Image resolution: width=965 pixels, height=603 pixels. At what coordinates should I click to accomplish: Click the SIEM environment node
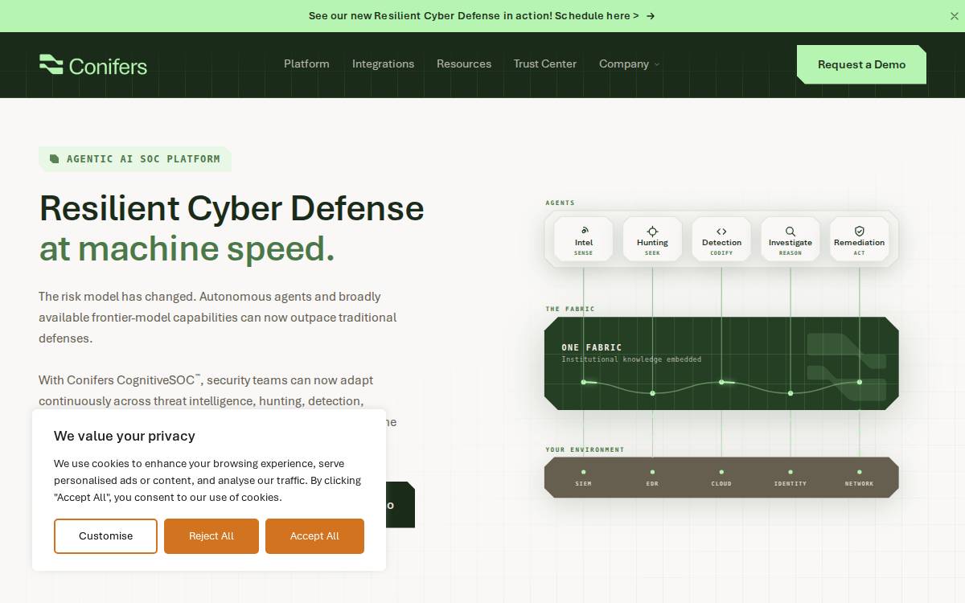coord(584,478)
